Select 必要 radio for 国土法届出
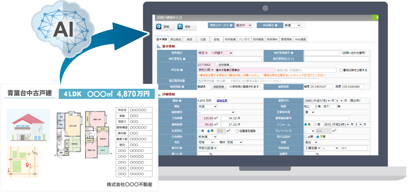 306,137
